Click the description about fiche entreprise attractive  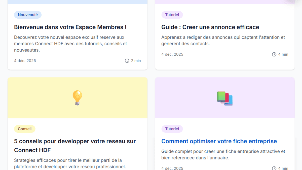(223, 154)
